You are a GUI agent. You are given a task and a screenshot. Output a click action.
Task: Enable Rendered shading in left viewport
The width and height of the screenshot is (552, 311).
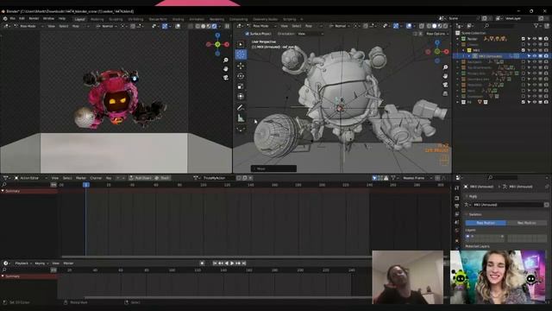(215, 26)
